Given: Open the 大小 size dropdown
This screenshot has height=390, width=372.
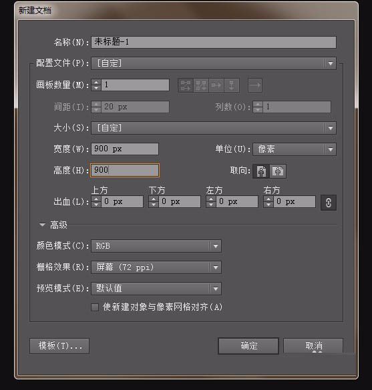Looking at the screenshot, I should click(x=214, y=128).
